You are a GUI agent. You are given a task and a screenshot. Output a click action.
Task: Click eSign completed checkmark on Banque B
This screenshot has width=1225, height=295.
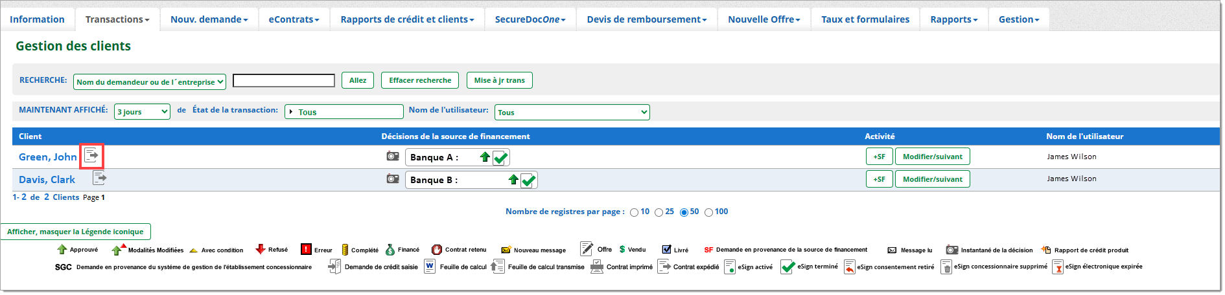coord(528,180)
